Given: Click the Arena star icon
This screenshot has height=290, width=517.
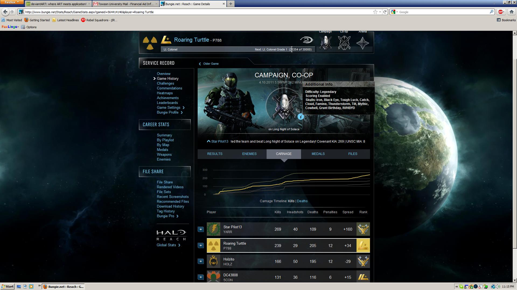Looking at the screenshot, I should tap(362, 43).
